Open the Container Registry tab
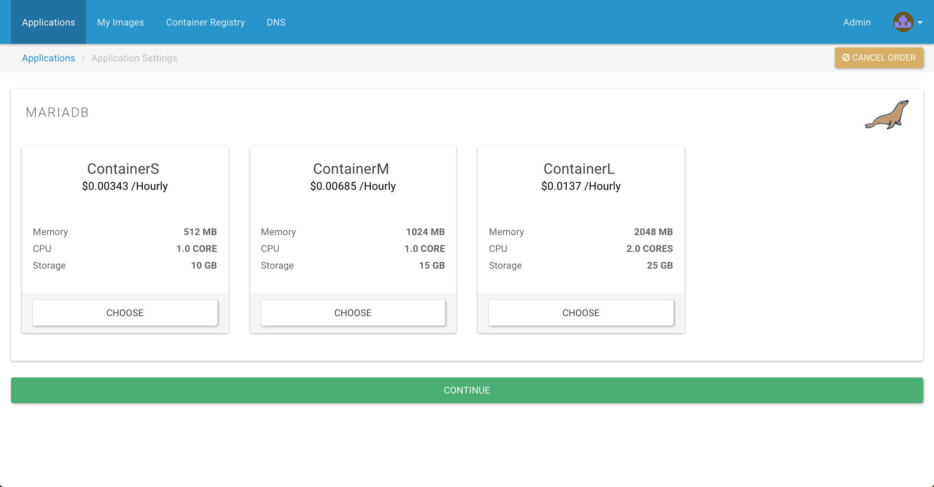 205,22
